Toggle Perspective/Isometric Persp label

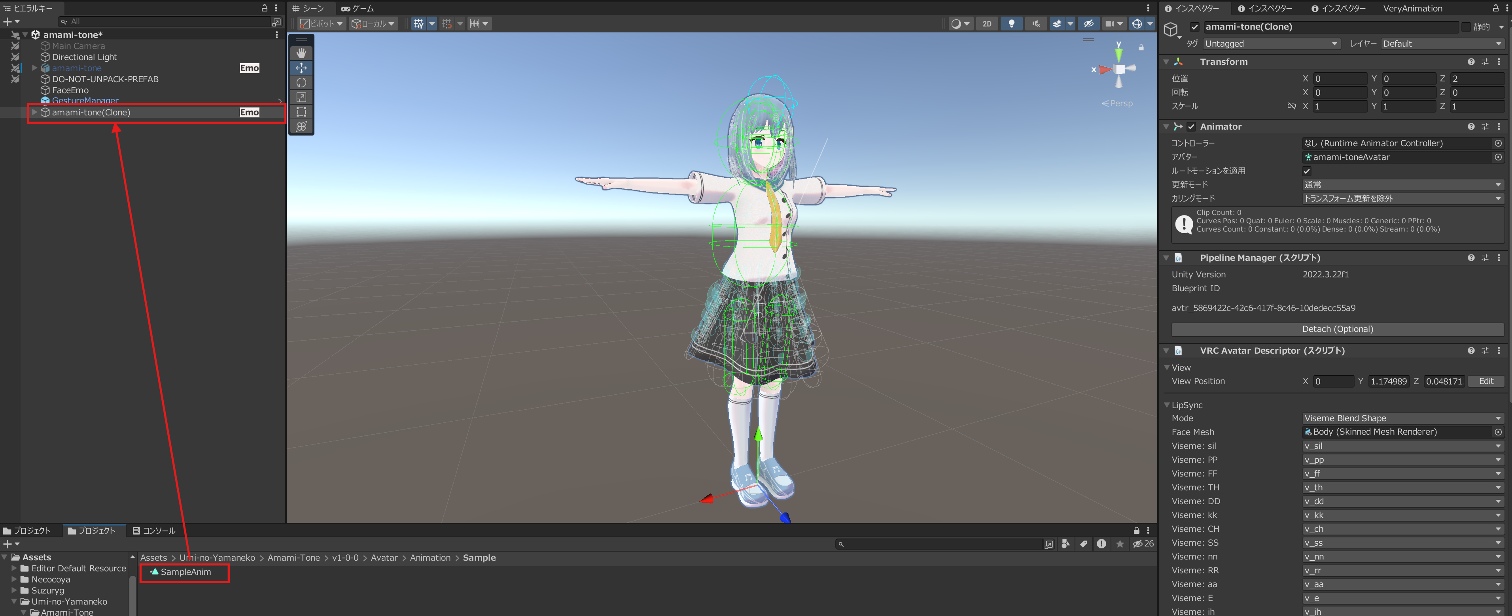tap(1117, 103)
